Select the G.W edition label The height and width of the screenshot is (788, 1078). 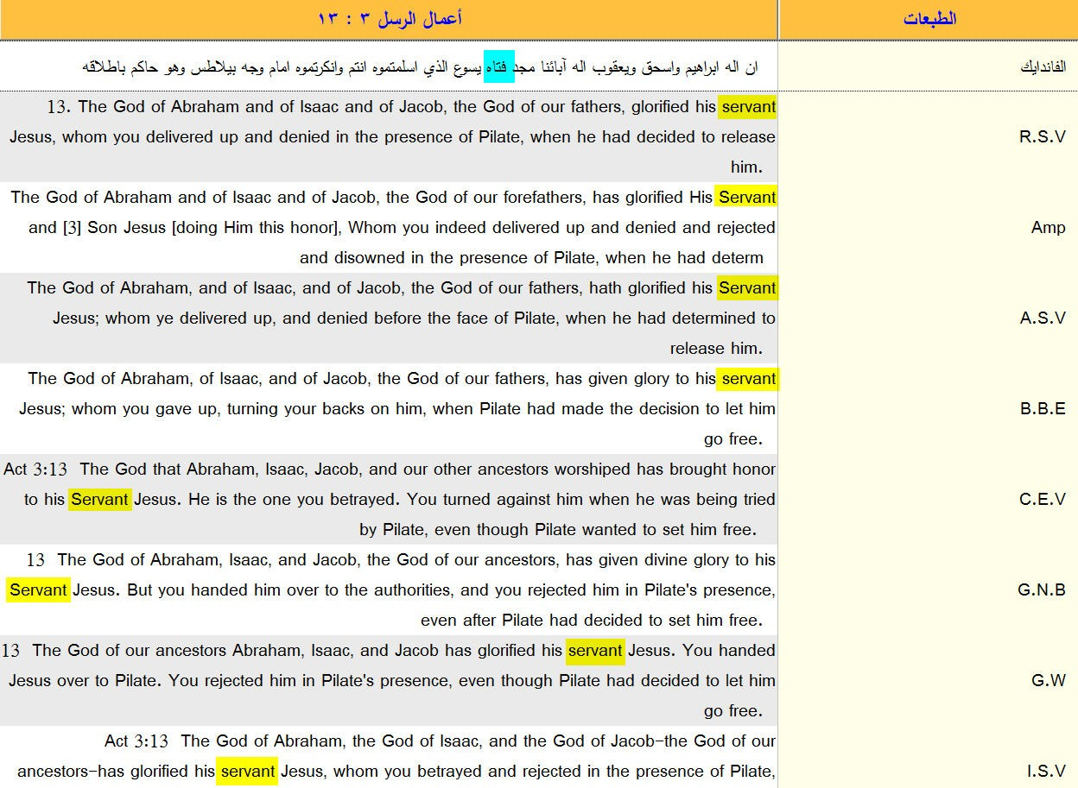pyautogui.click(x=1049, y=681)
